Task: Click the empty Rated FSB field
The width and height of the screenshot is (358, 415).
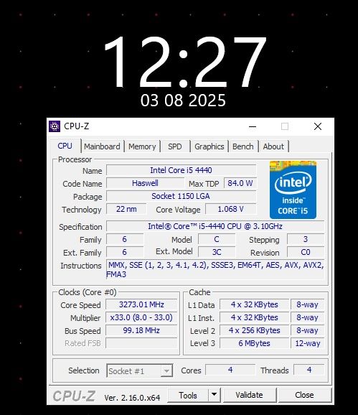Action: click(141, 343)
